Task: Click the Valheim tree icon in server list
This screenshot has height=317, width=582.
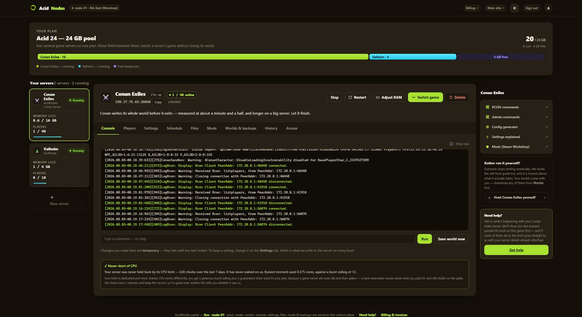Action: click(37, 151)
